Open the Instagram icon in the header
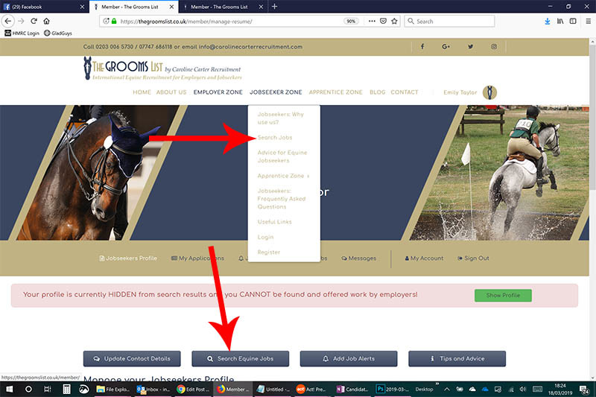This screenshot has width=596, height=397. [x=494, y=46]
